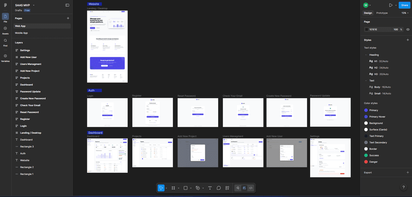Expand the SAAS MVP file name dropdown
The height and width of the screenshot is (197, 412).
tap(35, 5)
